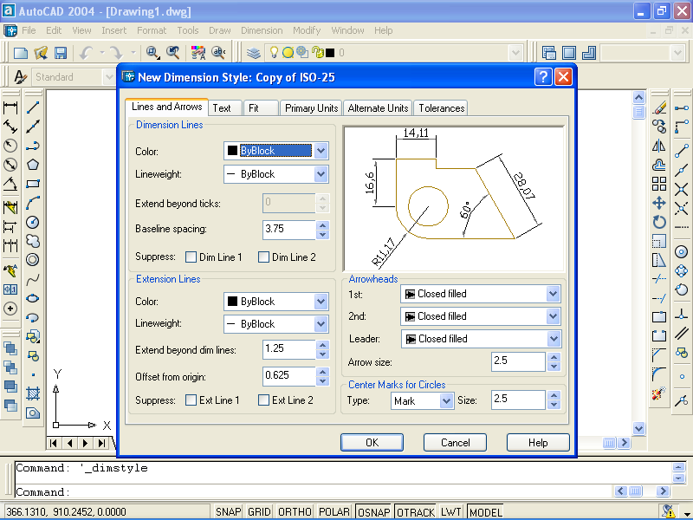Switch to the Primary Units tab
Screen dimensions: 693x520
coord(311,108)
